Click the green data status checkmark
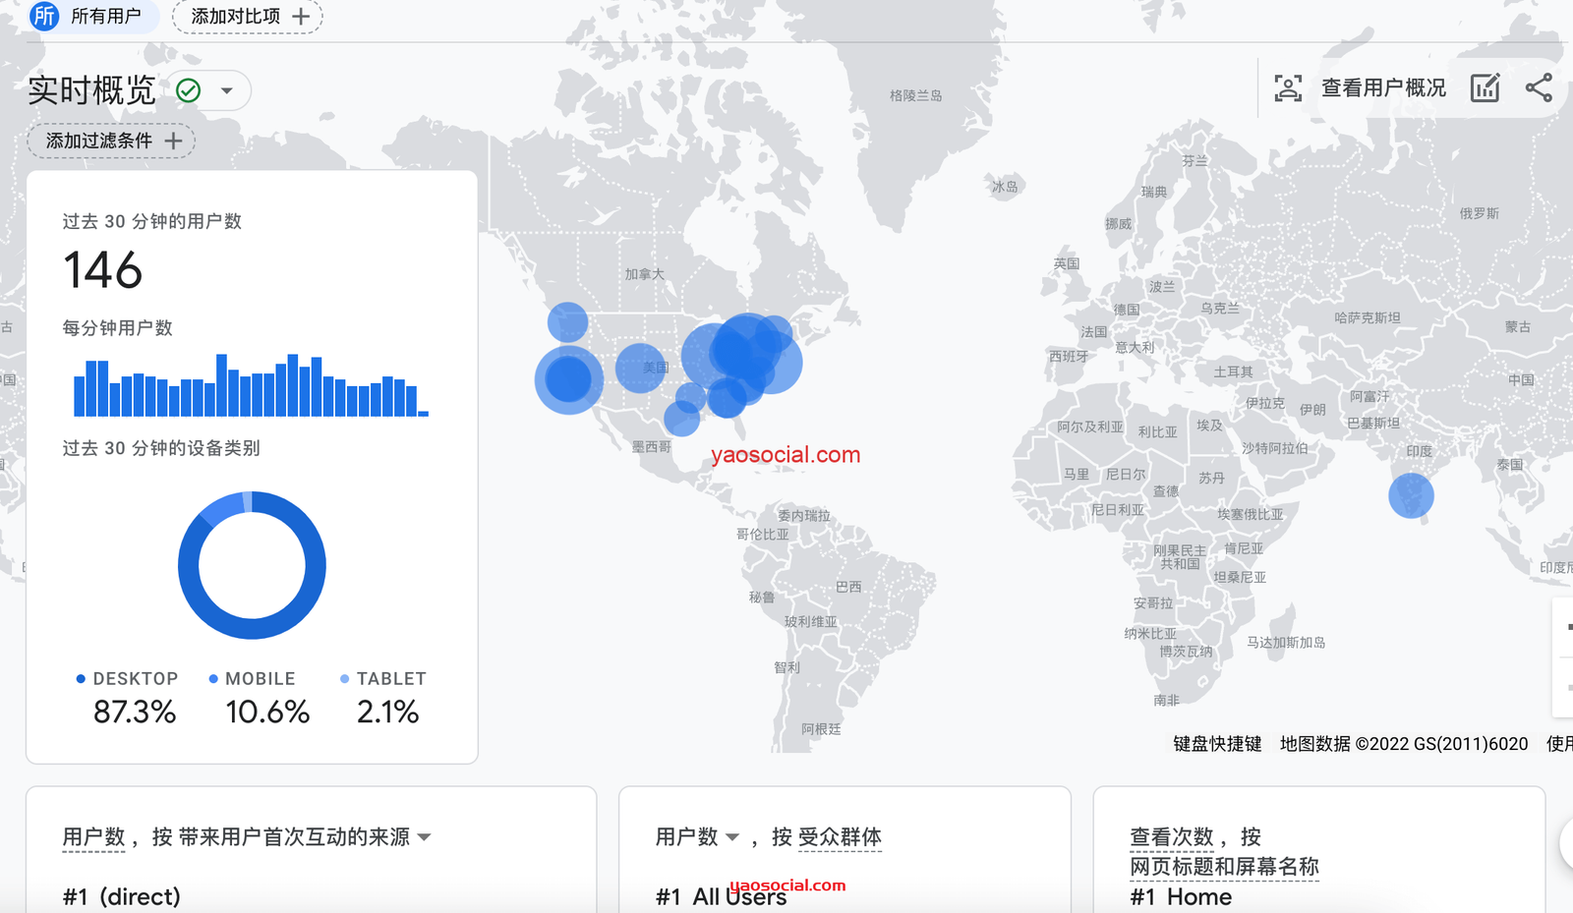The height and width of the screenshot is (913, 1573). (x=188, y=90)
